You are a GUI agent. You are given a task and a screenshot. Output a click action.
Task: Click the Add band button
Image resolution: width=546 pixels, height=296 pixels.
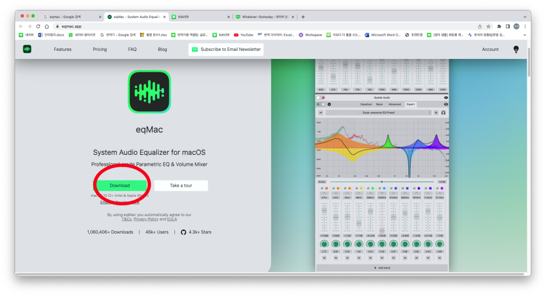coord(382,268)
